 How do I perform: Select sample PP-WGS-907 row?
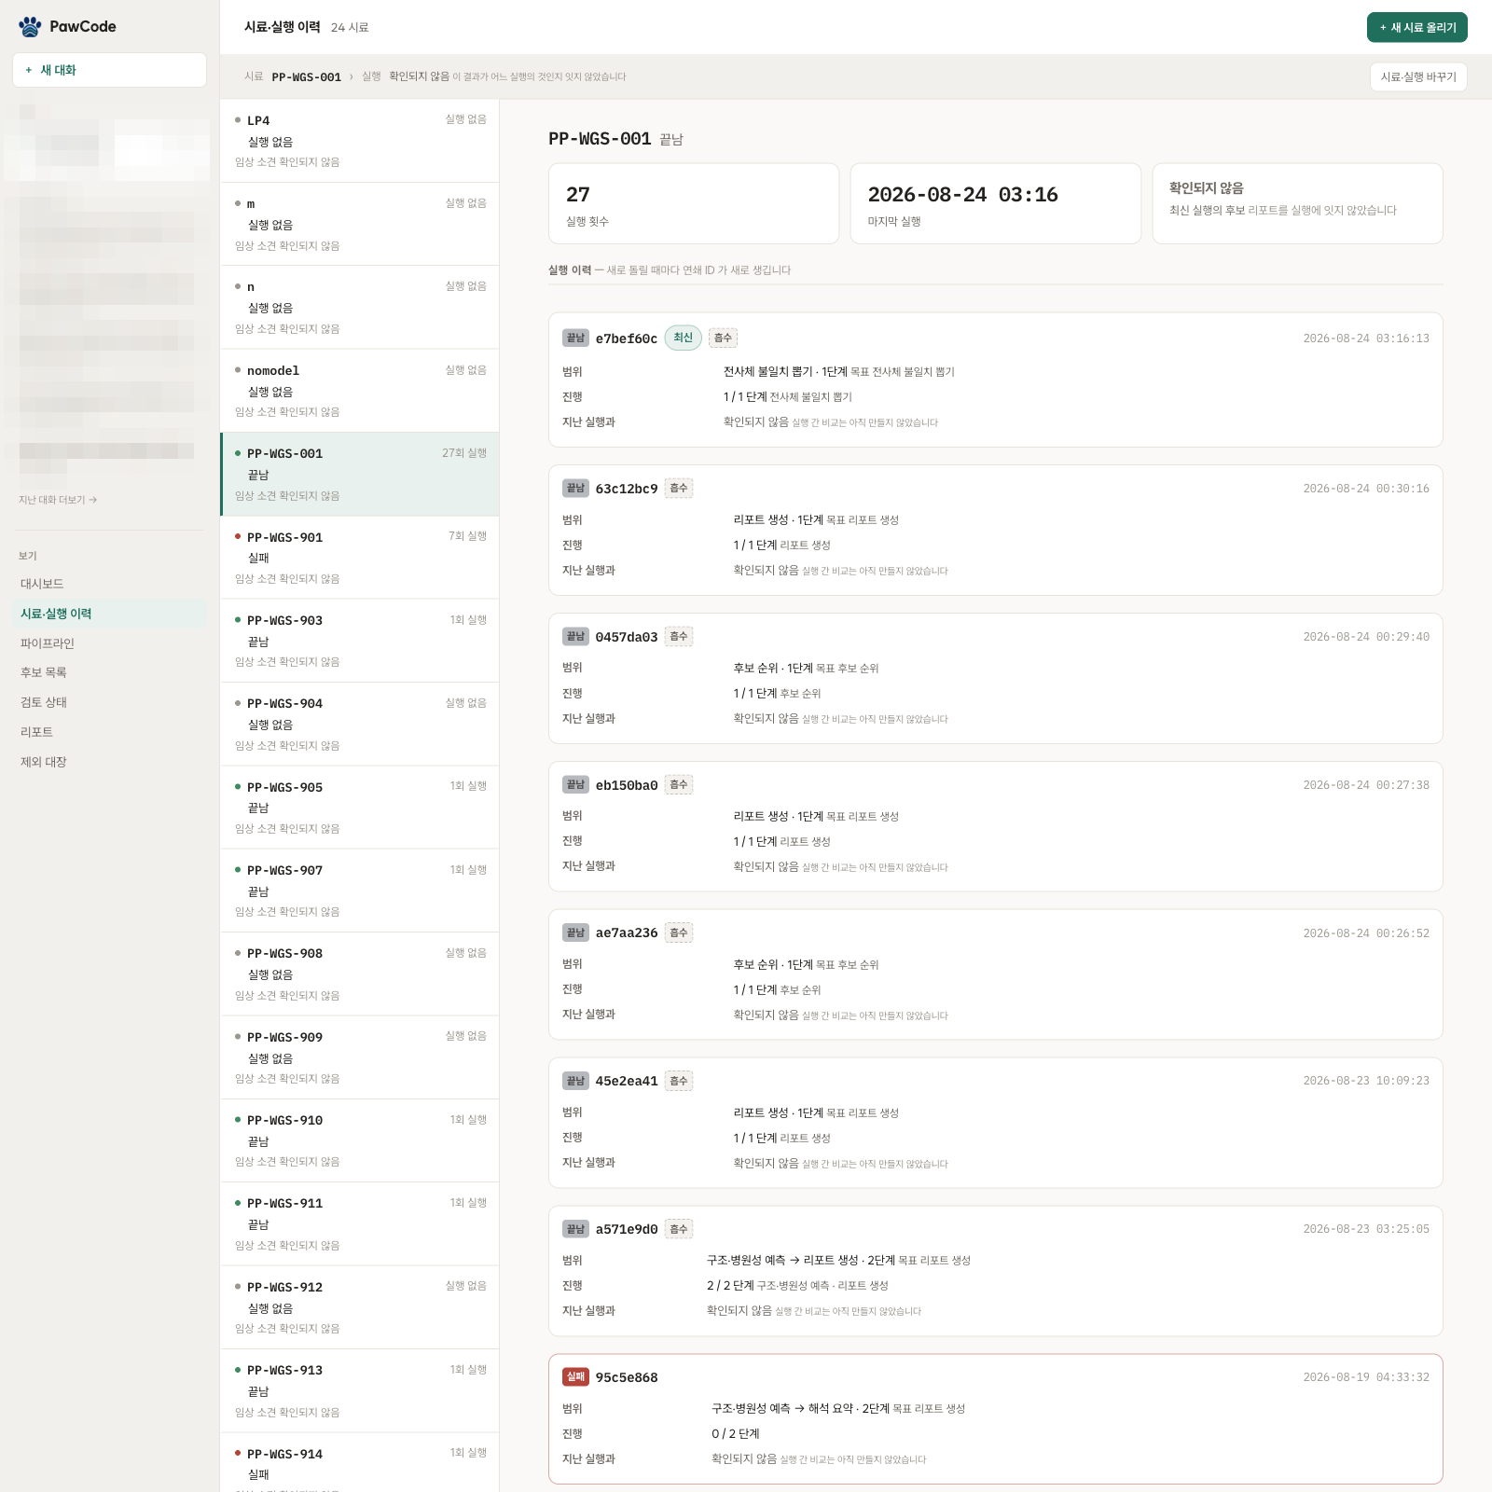pyautogui.click(x=360, y=891)
